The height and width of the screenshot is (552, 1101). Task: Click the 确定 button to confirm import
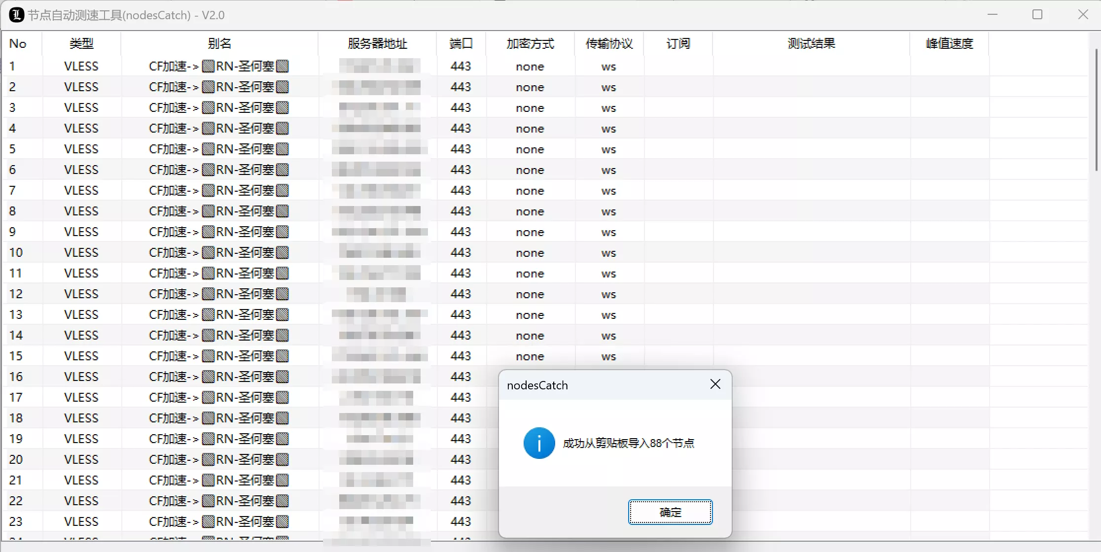[670, 512]
